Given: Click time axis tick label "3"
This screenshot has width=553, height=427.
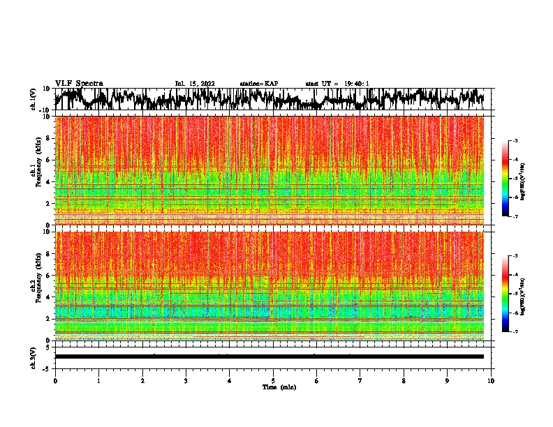Looking at the screenshot, I should 186,381.
